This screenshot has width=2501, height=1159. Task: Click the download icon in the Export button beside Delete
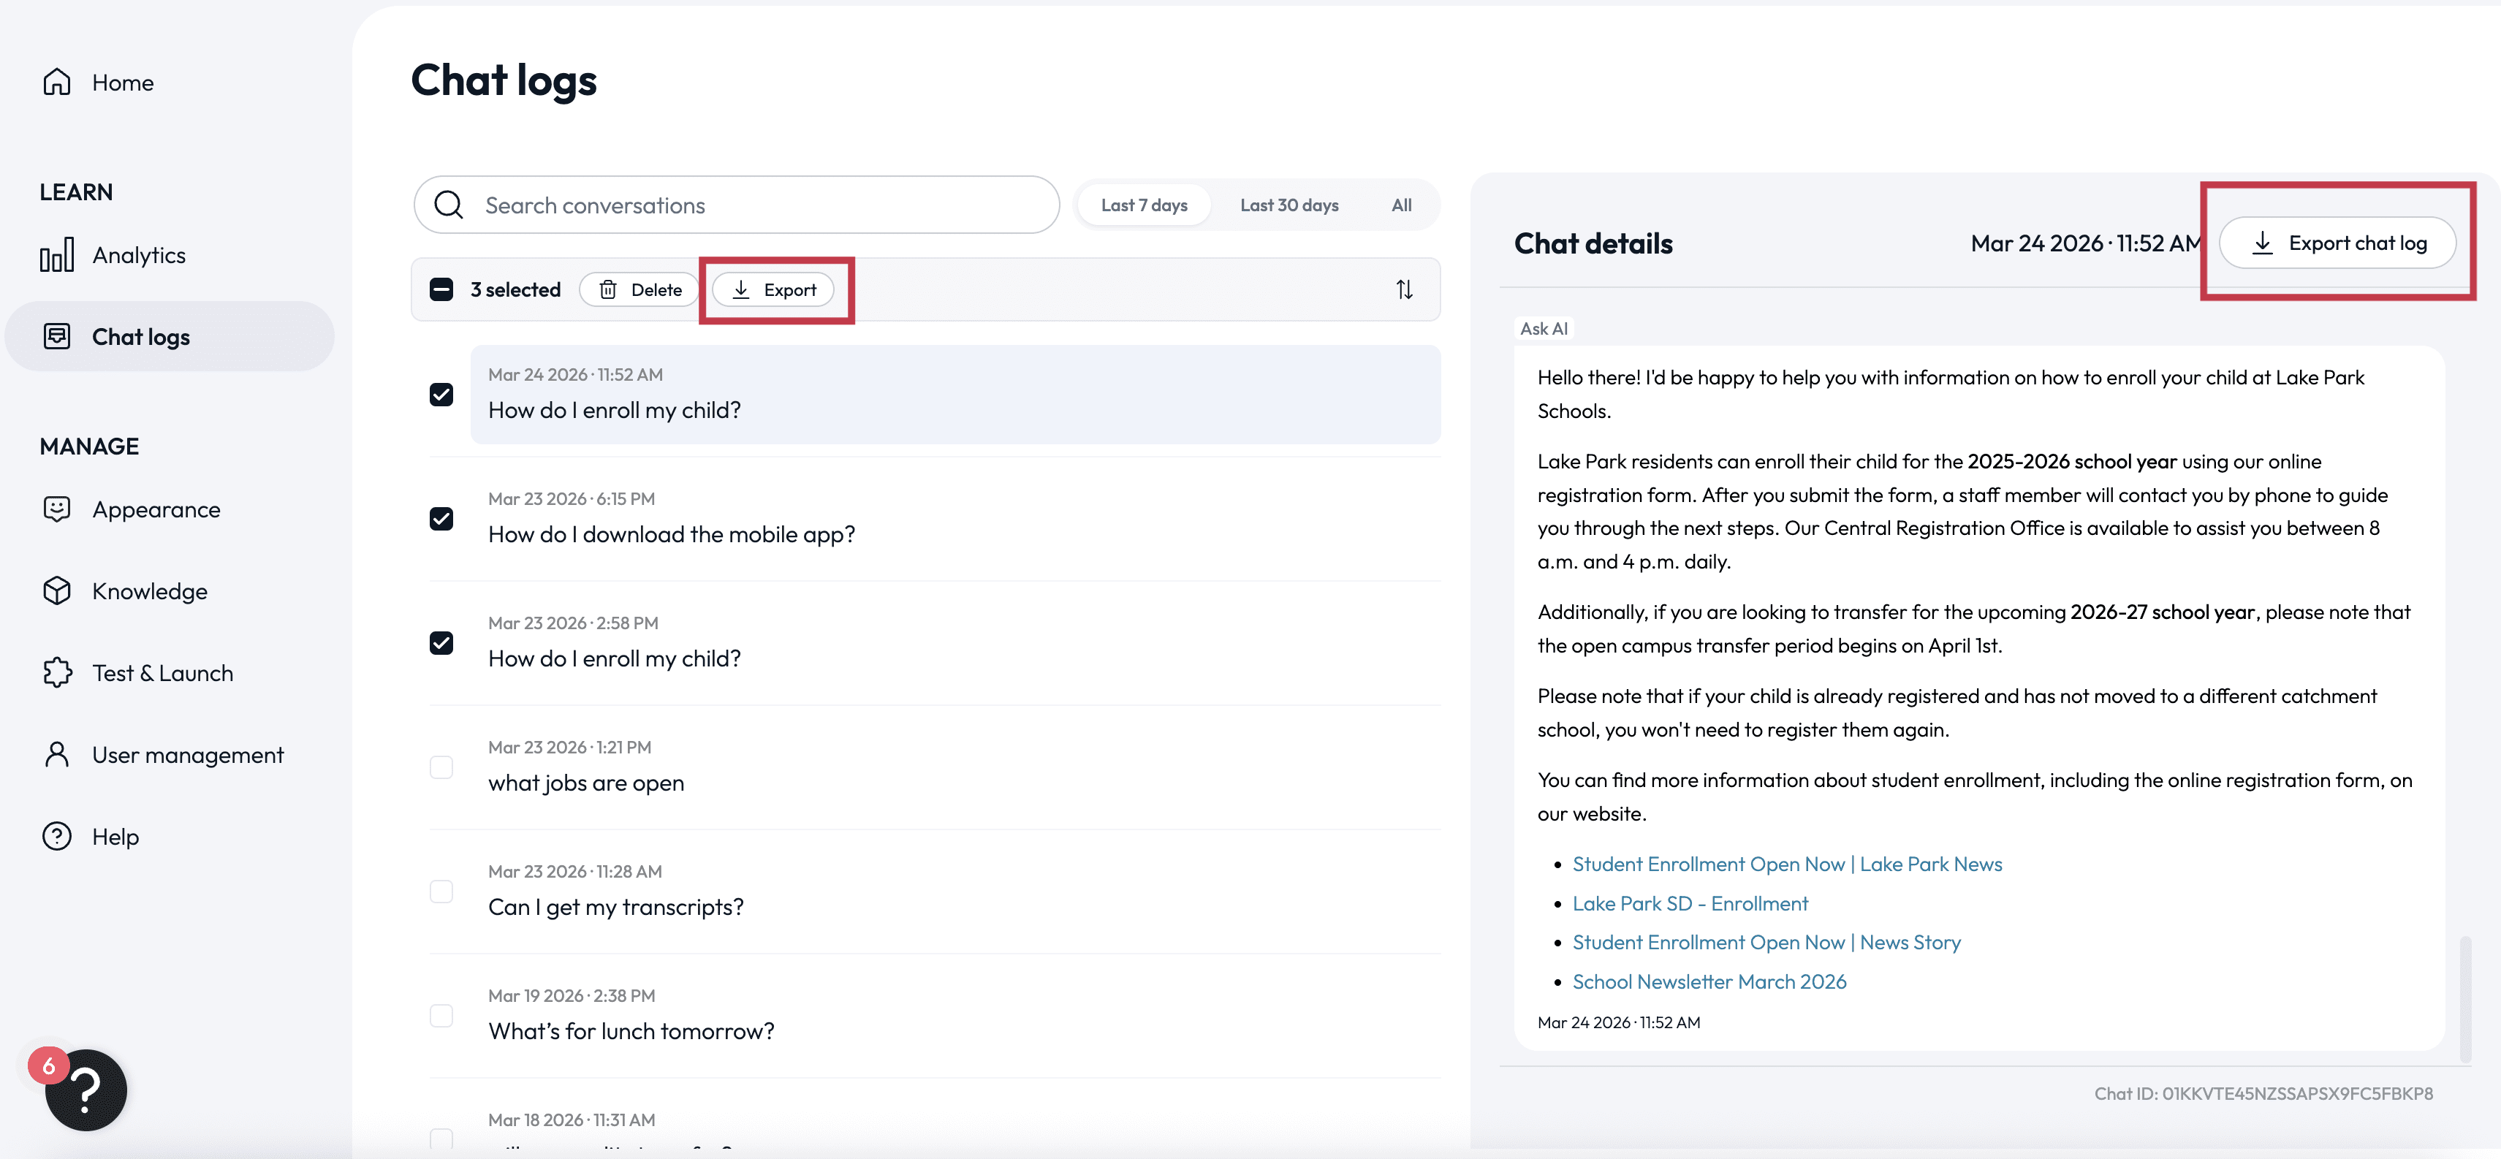741,289
